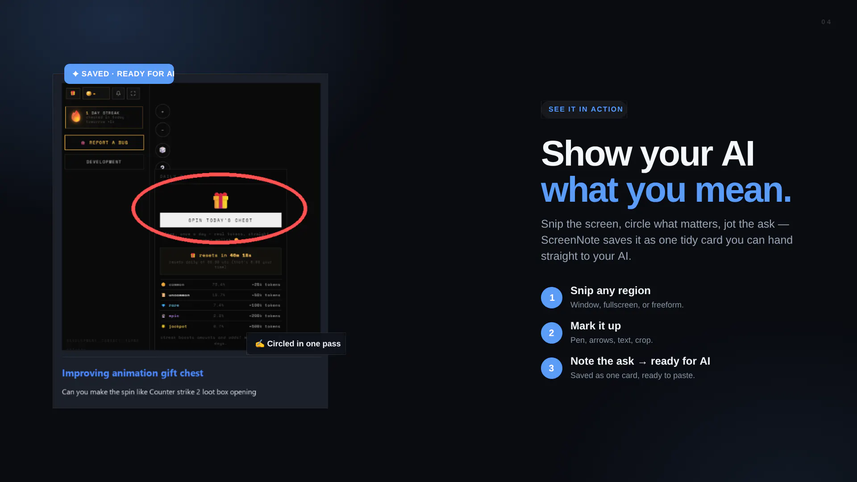This screenshot has height=482, width=857.
Task: Click the +50k tokens value
Action: point(266,295)
